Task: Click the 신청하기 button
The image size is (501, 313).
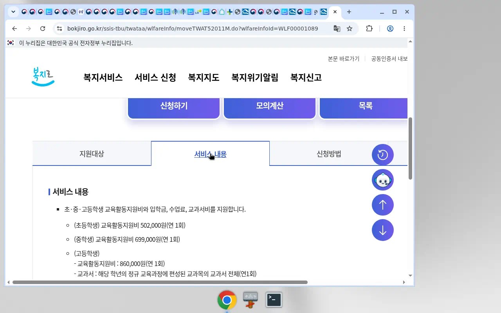Action: coord(174,108)
